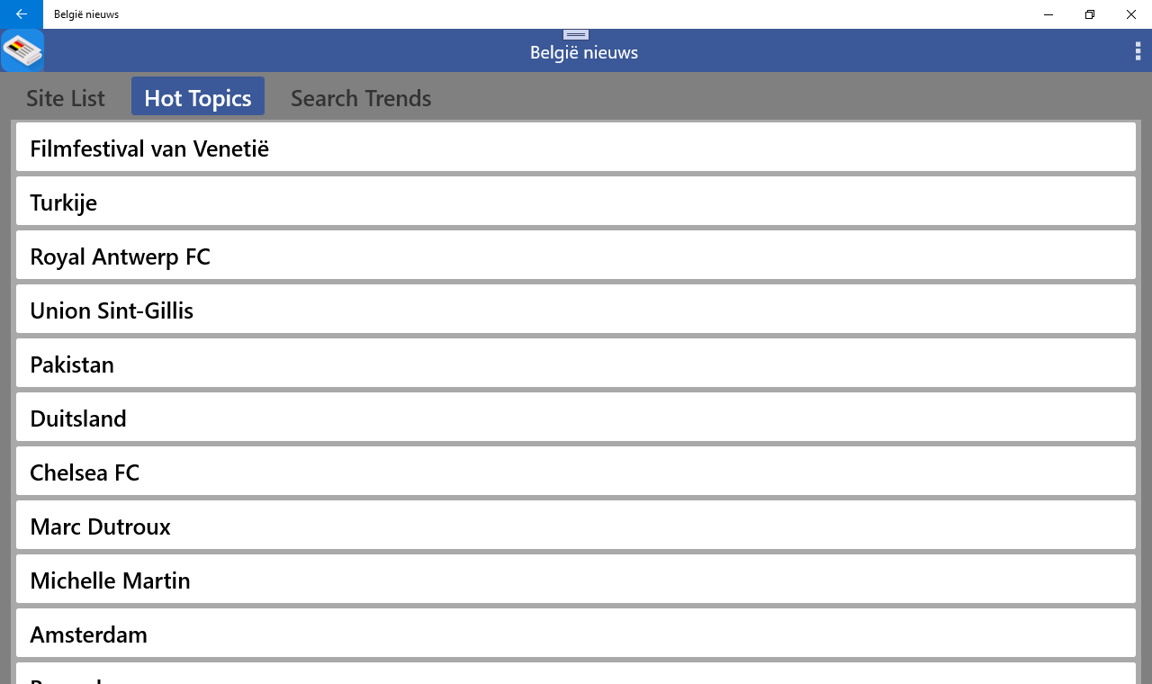The height and width of the screenshot is (684, 1152).
Task: Minimize the België nieuws window
Action: pyautogui.click(x=1048, y=14)
